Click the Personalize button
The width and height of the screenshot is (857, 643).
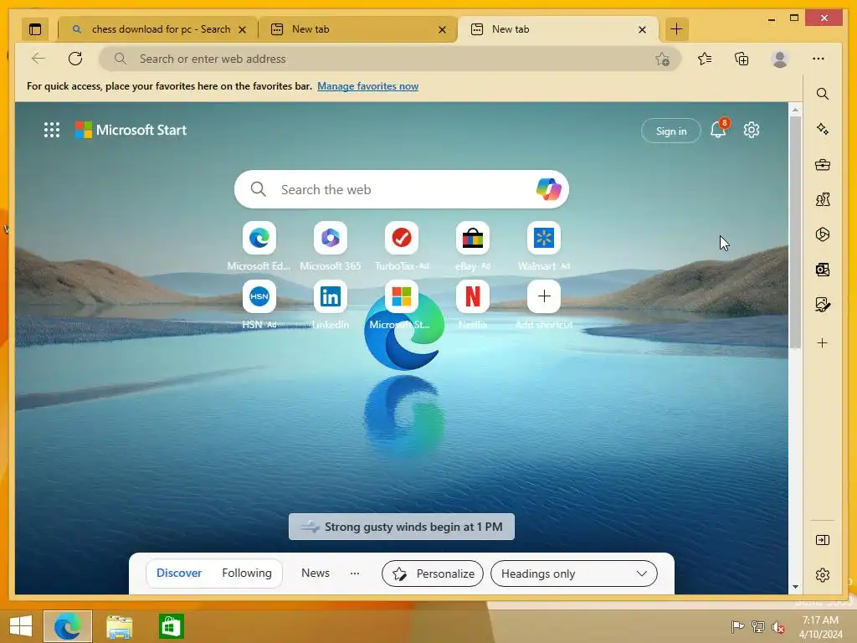point(433,574)
